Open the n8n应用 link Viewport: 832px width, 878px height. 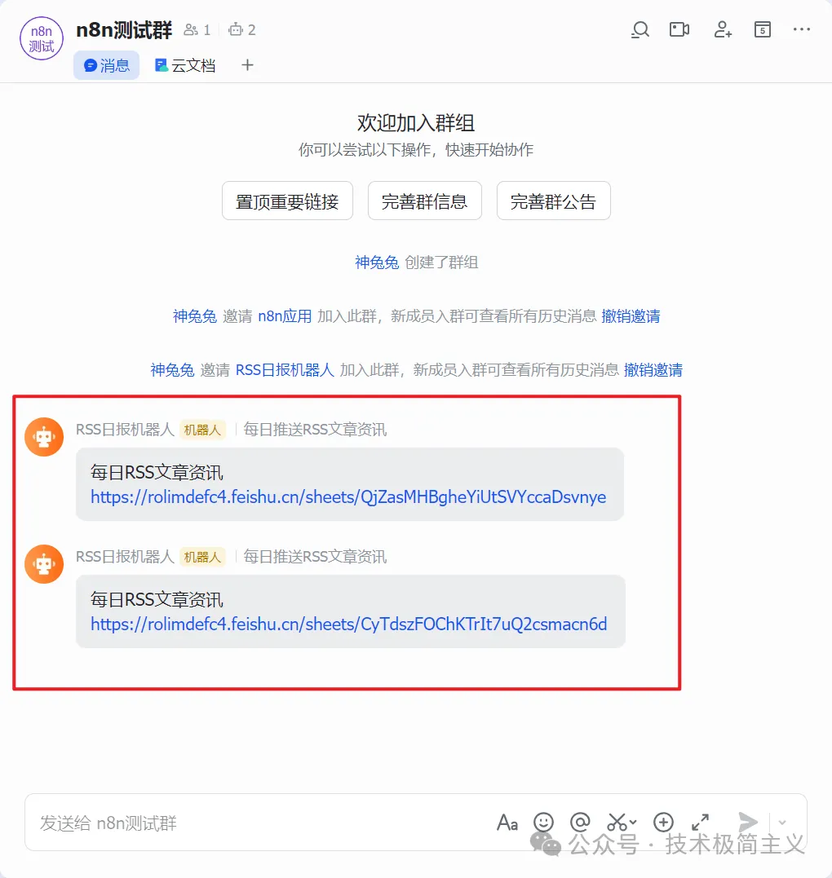(285, 316)
